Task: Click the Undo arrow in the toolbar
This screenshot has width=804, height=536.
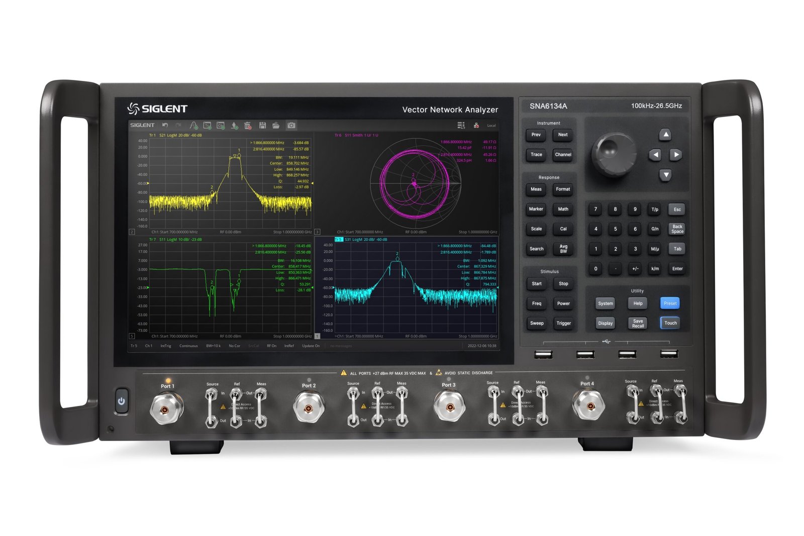Action: [165, 125]
